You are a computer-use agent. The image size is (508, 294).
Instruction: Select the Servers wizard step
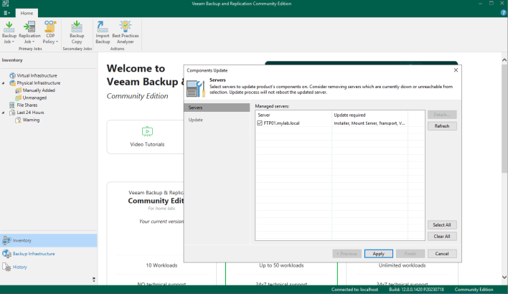coord(217,108)
